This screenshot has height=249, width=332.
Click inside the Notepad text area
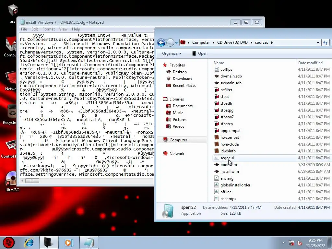pyautogui.click(x=87, y=105)
